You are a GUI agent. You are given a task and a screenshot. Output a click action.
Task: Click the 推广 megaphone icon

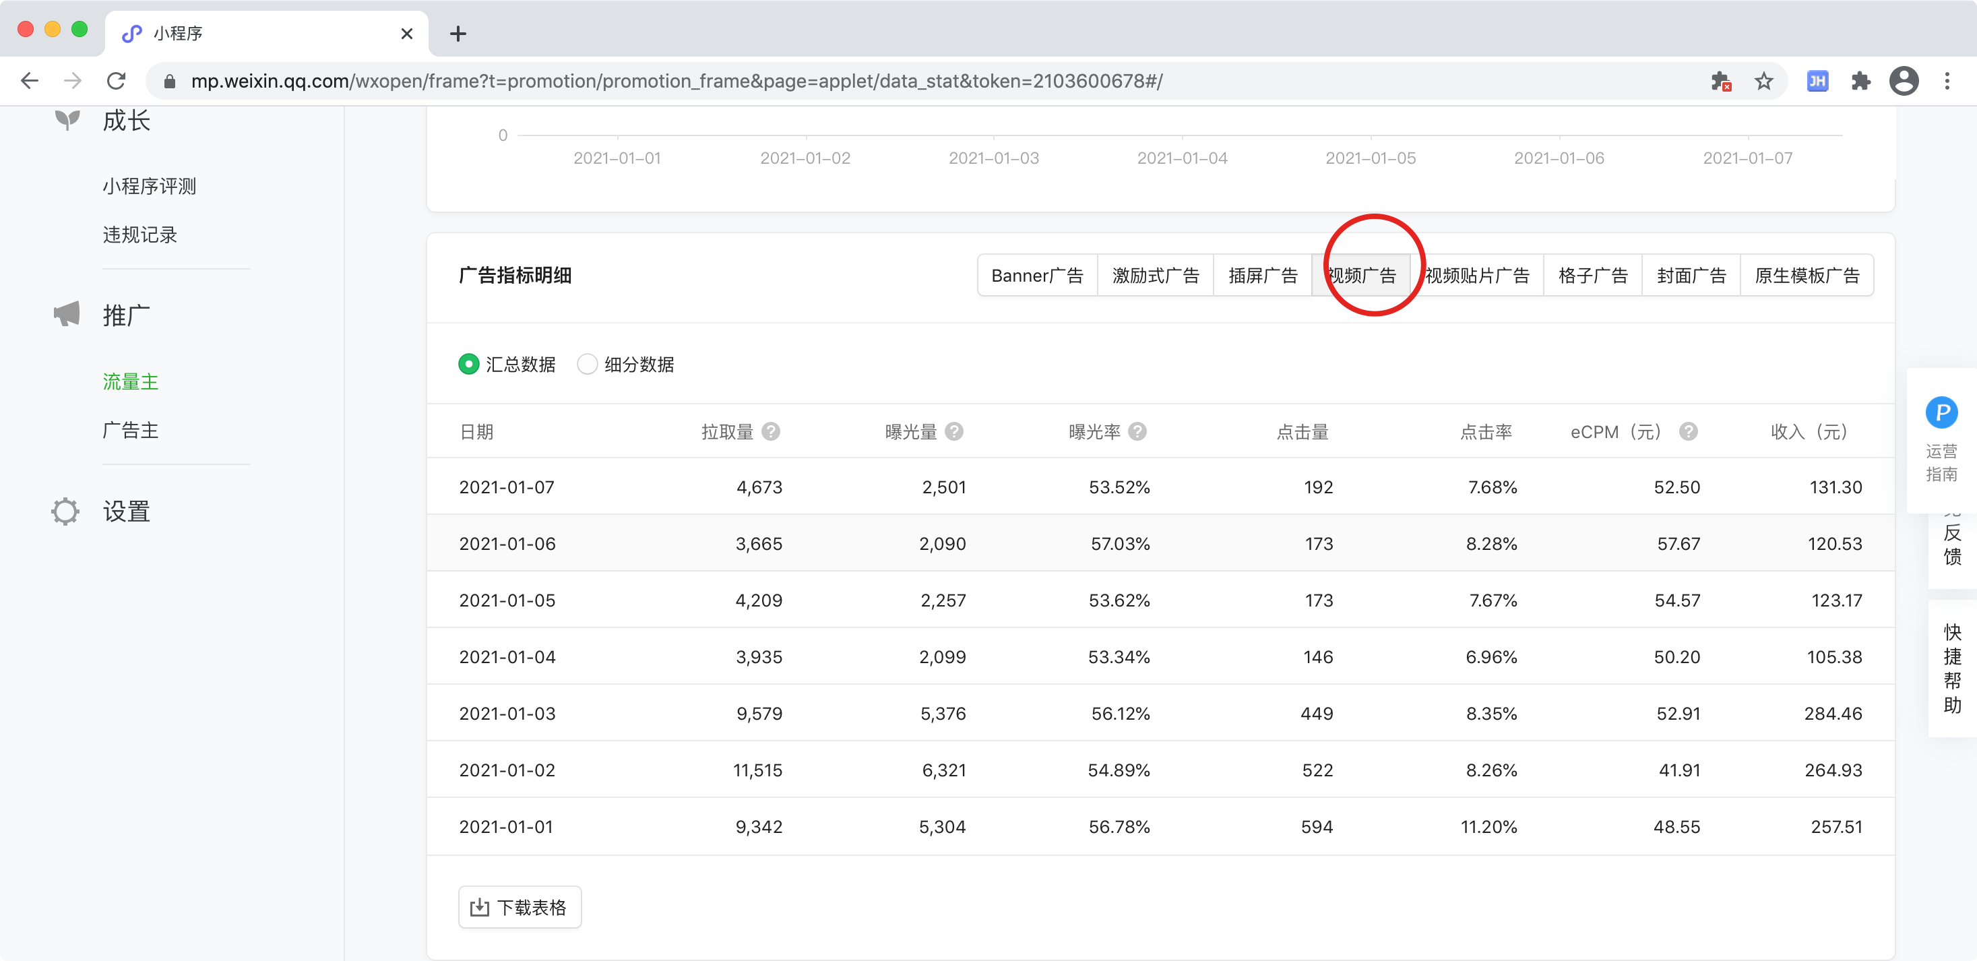[67, 314]
